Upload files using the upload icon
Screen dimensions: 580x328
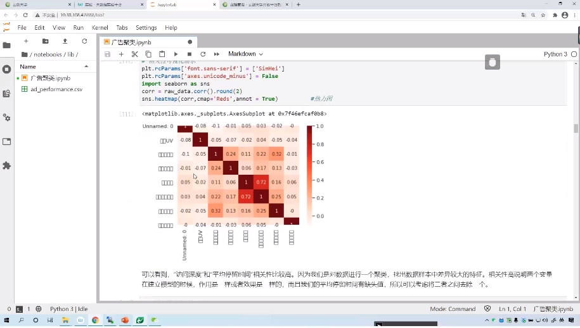pyautogui.click(x=65, y=41)
